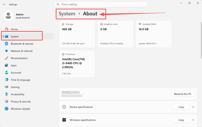This screenshot has width=202, height=127.
Task: Click the Windows specifications label
Action: tap(83, 120)
